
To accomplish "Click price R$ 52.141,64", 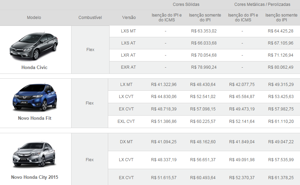I will [x=242, y=121].
